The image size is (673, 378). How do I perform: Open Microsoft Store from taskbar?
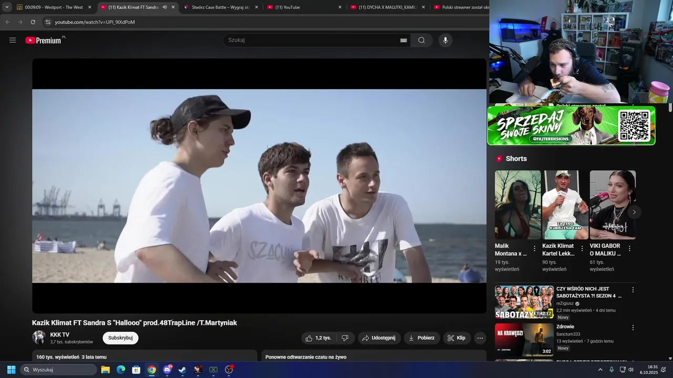136,370
